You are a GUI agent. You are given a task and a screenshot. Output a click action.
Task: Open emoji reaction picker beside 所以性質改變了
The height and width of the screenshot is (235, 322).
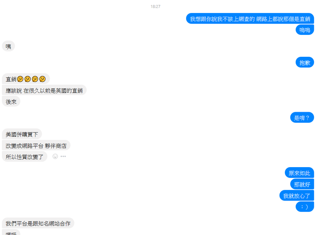(x=55, y=156)
